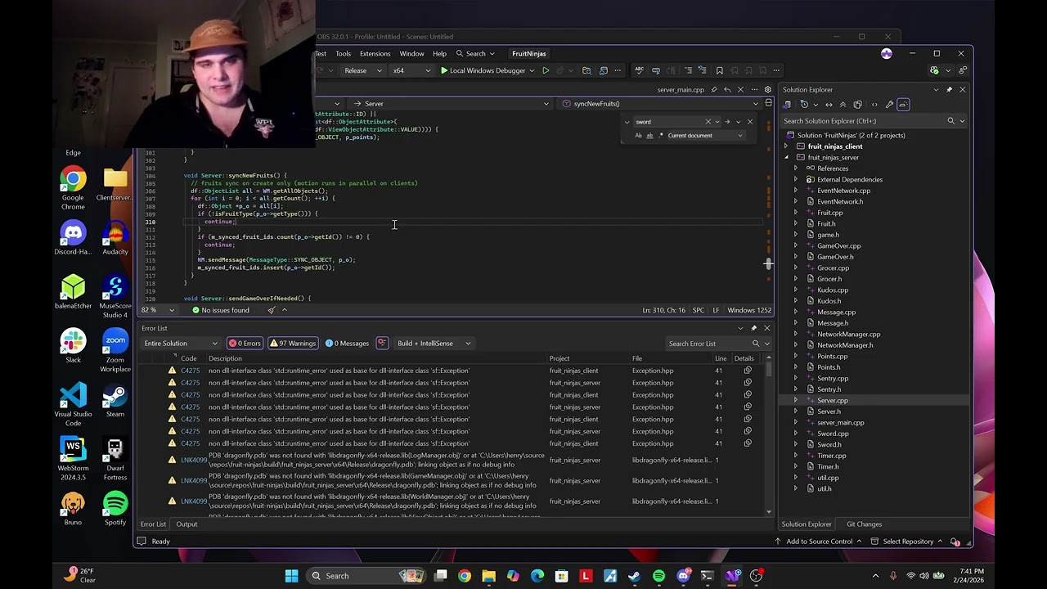Select Server.cpp in Solution Explorer

[833, 401]
